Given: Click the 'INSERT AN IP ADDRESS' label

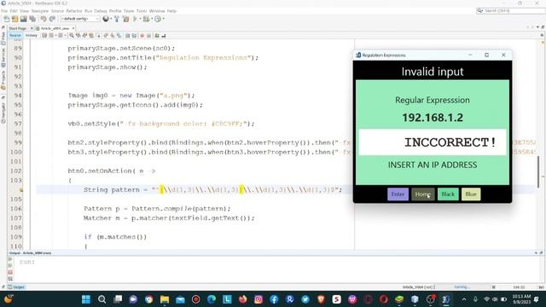Looking at the screenshot, I should (433, 165).
